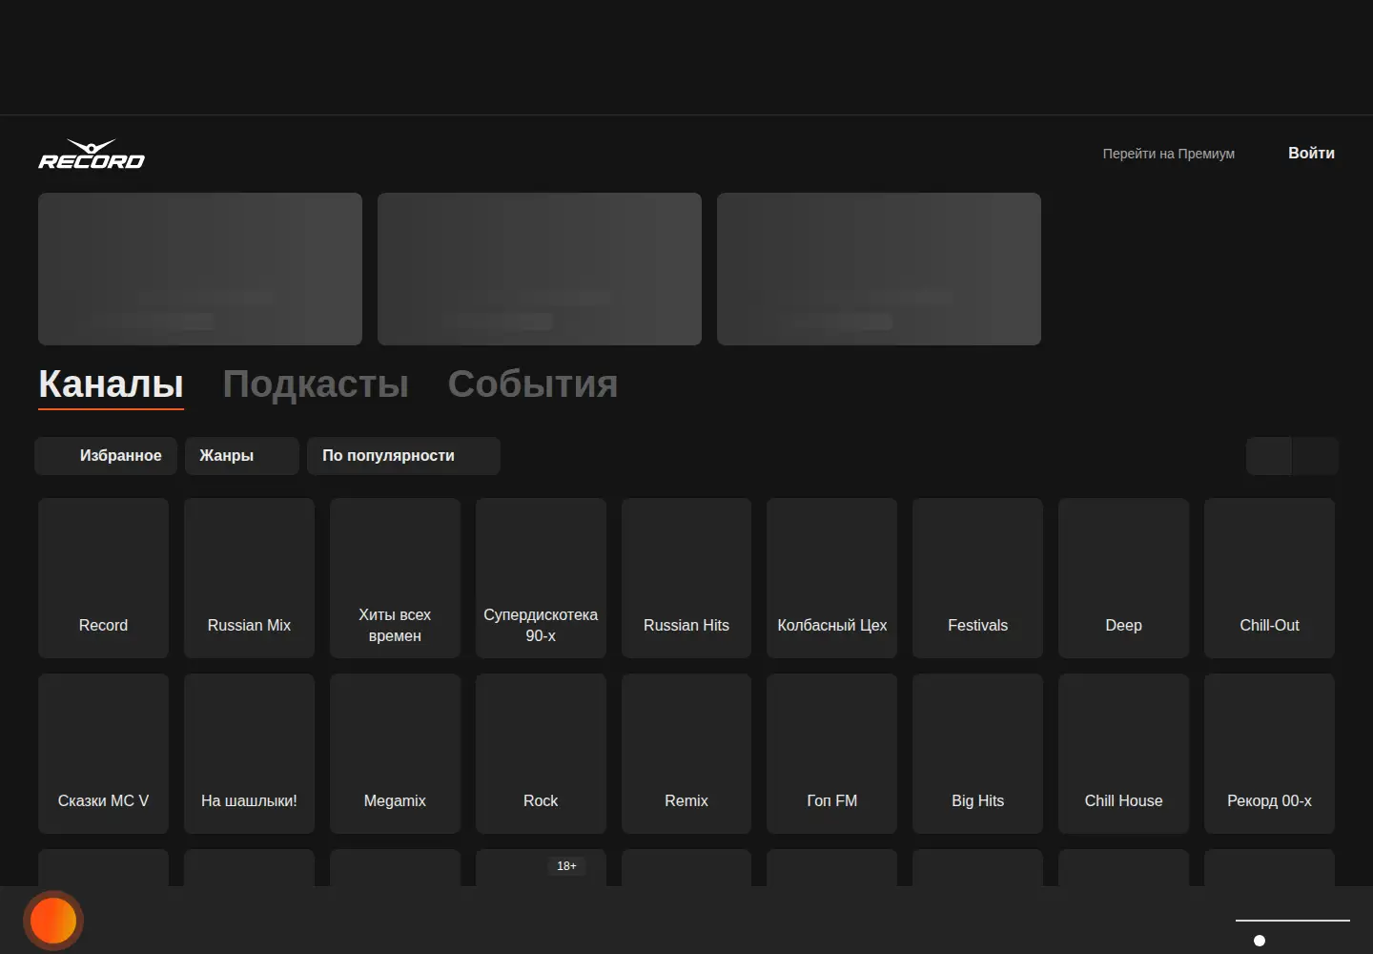Expand the Жанры dropdown
The height and width of the screenshot is (954, 1373).
click(x=242, y=456)
